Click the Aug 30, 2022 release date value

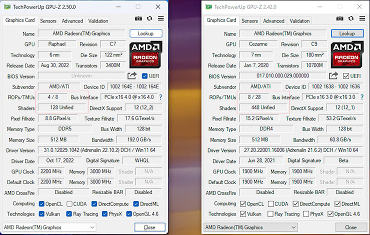pos(54,65)
